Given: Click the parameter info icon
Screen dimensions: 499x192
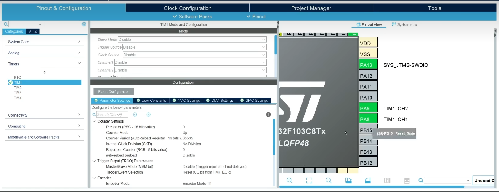Looking at the screenshot, I should (268, 114).
